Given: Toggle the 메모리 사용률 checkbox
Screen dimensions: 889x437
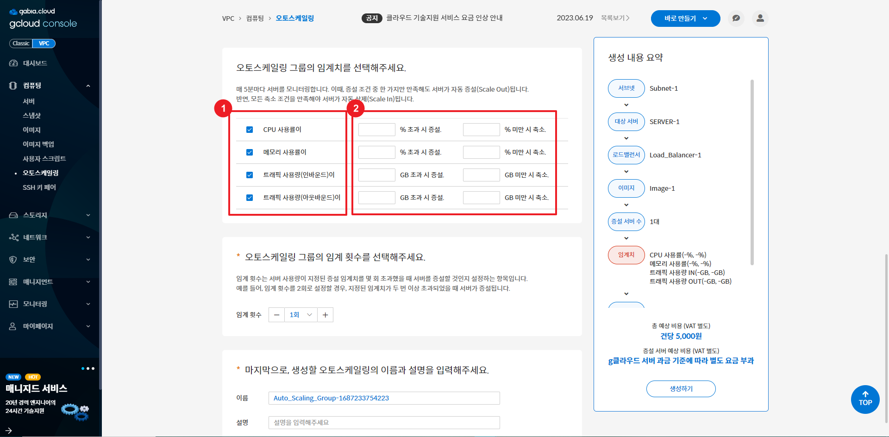Looking at the screenshot, I should coord(250,152).
